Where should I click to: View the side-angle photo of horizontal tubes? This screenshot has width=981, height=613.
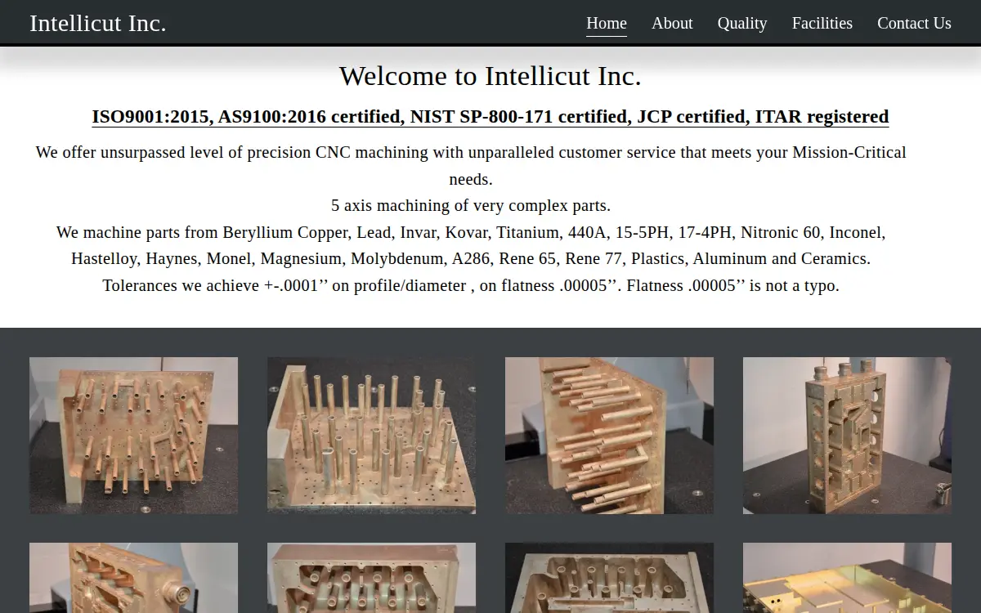(x=610, y=436)
